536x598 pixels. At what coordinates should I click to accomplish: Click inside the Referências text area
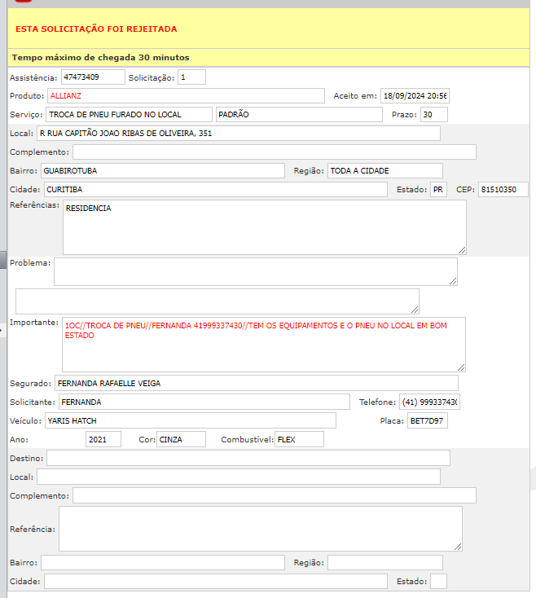pos(264,227)
